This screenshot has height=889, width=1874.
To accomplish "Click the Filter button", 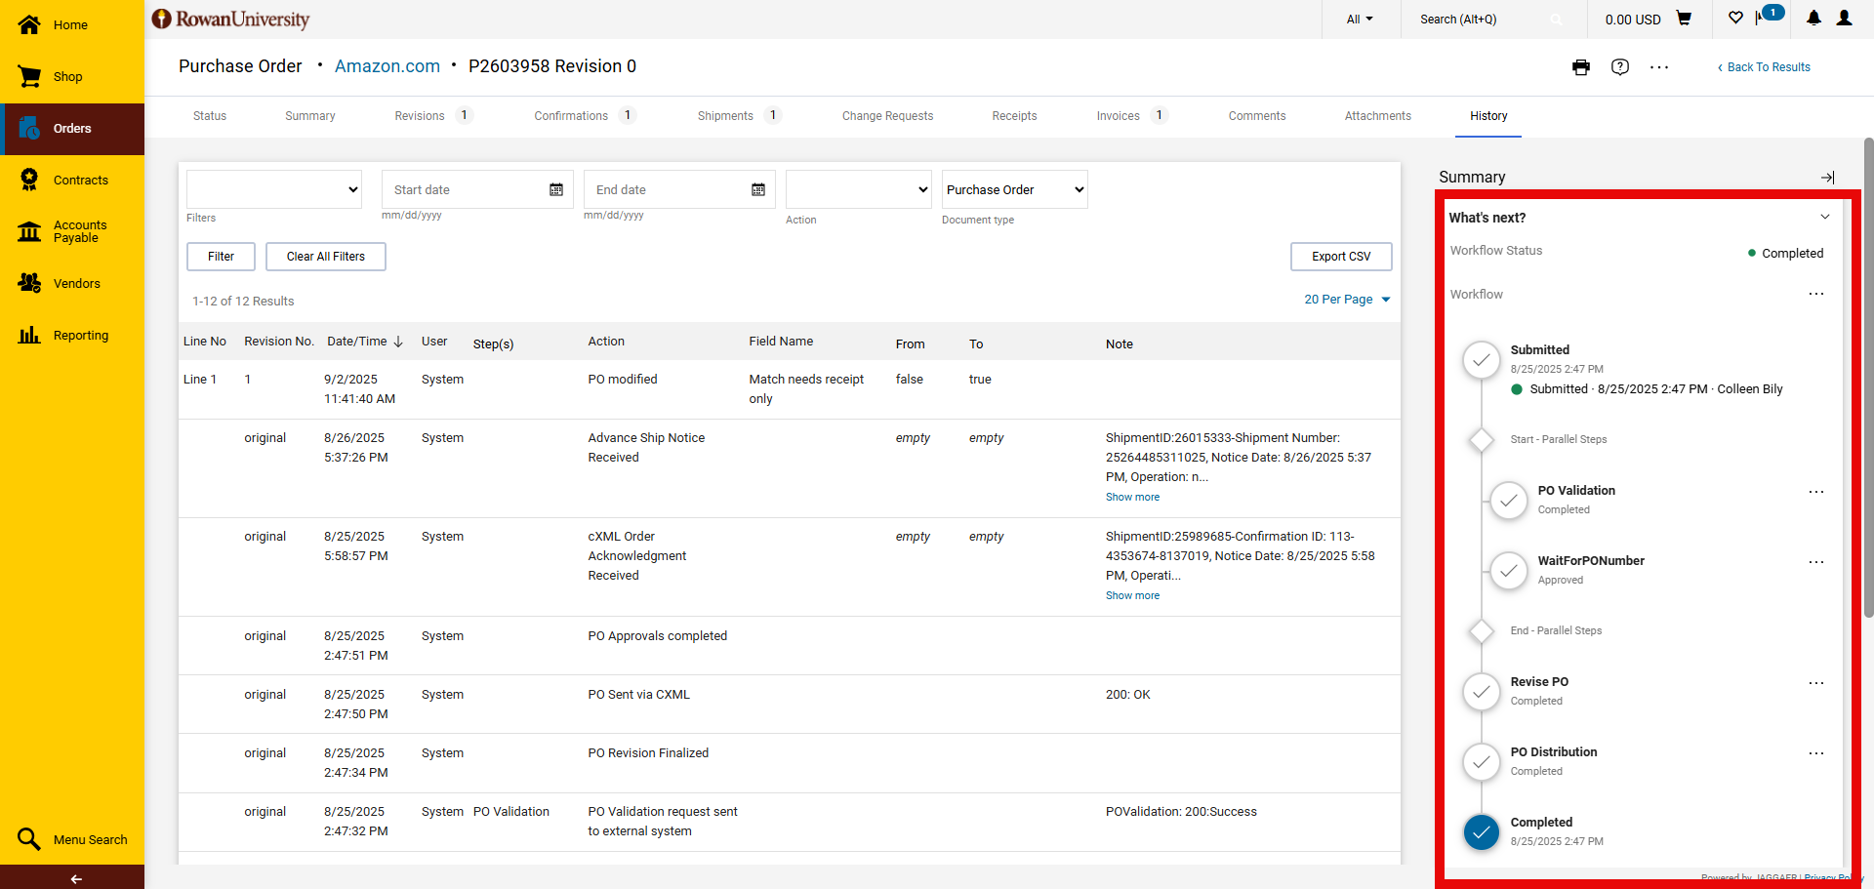I will click(x=221, y=257).
